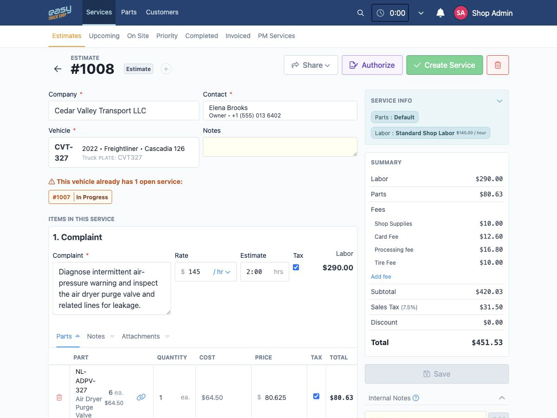Collapse the Service Info panel chevron
This screenshot has height=418, width=557.
click(x=499, y=101)
